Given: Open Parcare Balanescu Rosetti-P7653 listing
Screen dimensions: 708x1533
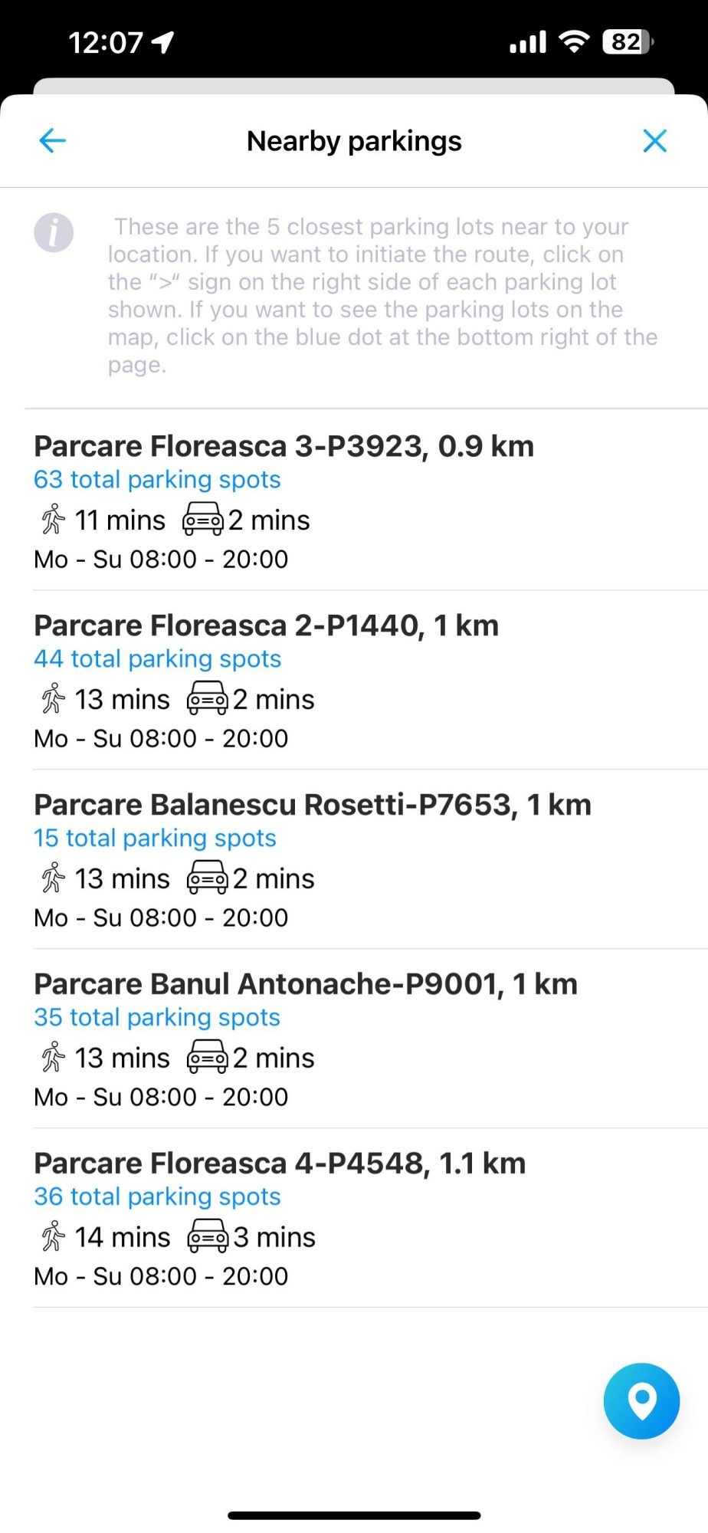Looking at the screenshot, I should (312, 805).
